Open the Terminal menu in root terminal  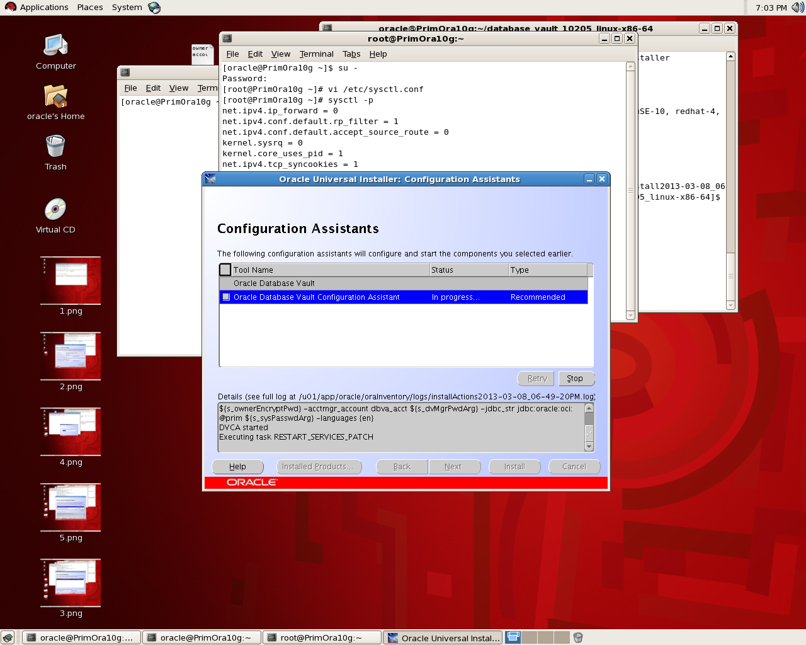click(x=316, y=54)
